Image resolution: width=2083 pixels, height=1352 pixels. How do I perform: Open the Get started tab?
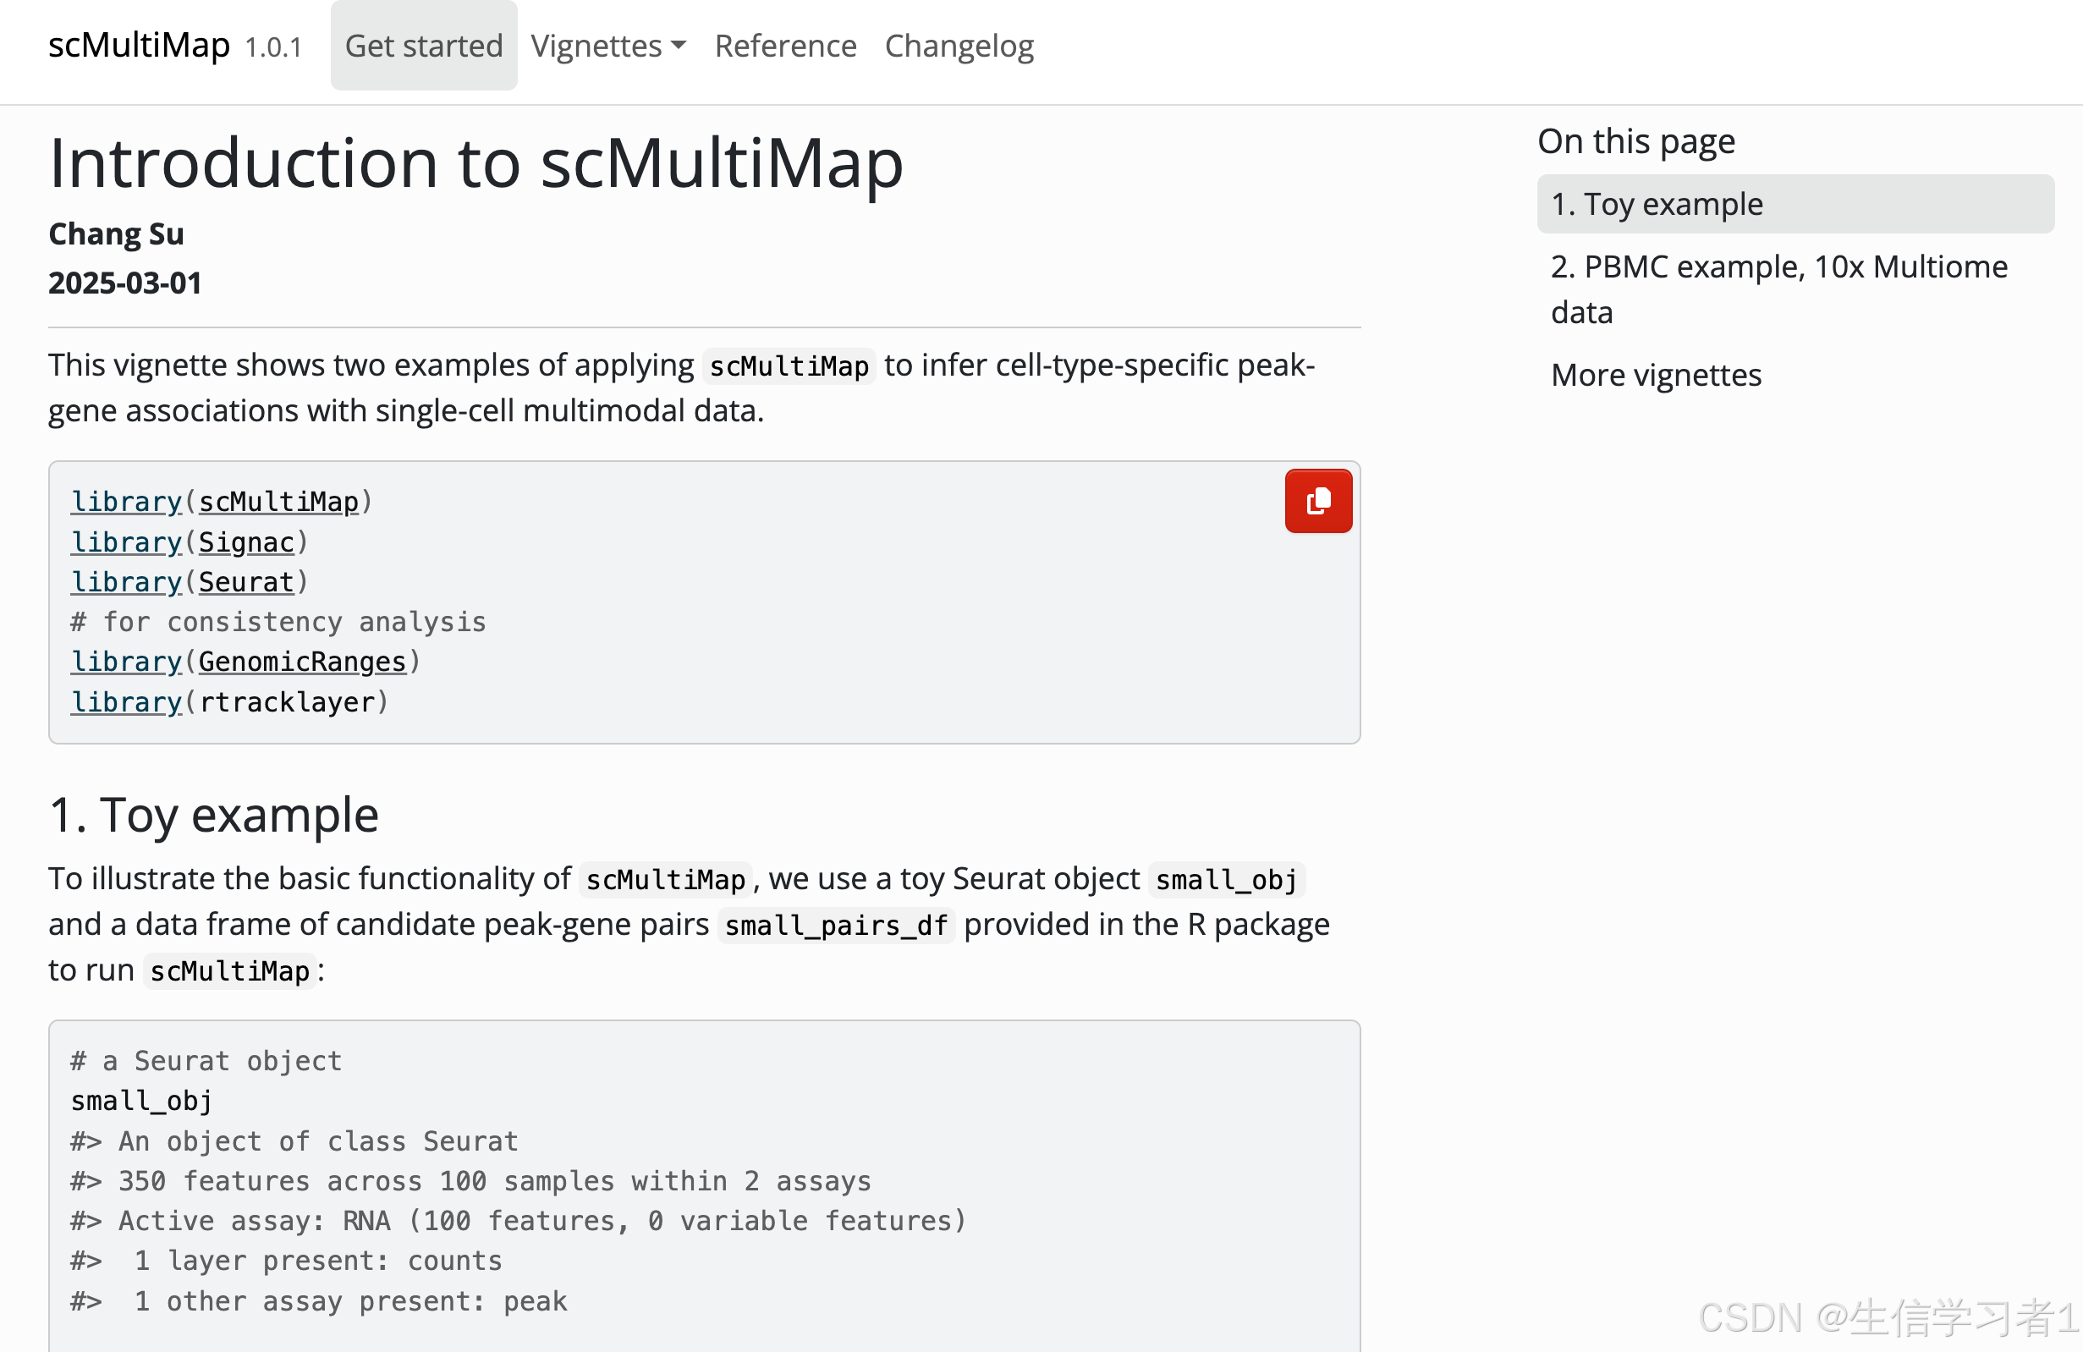pyautogui.click(x=424, y=46)
